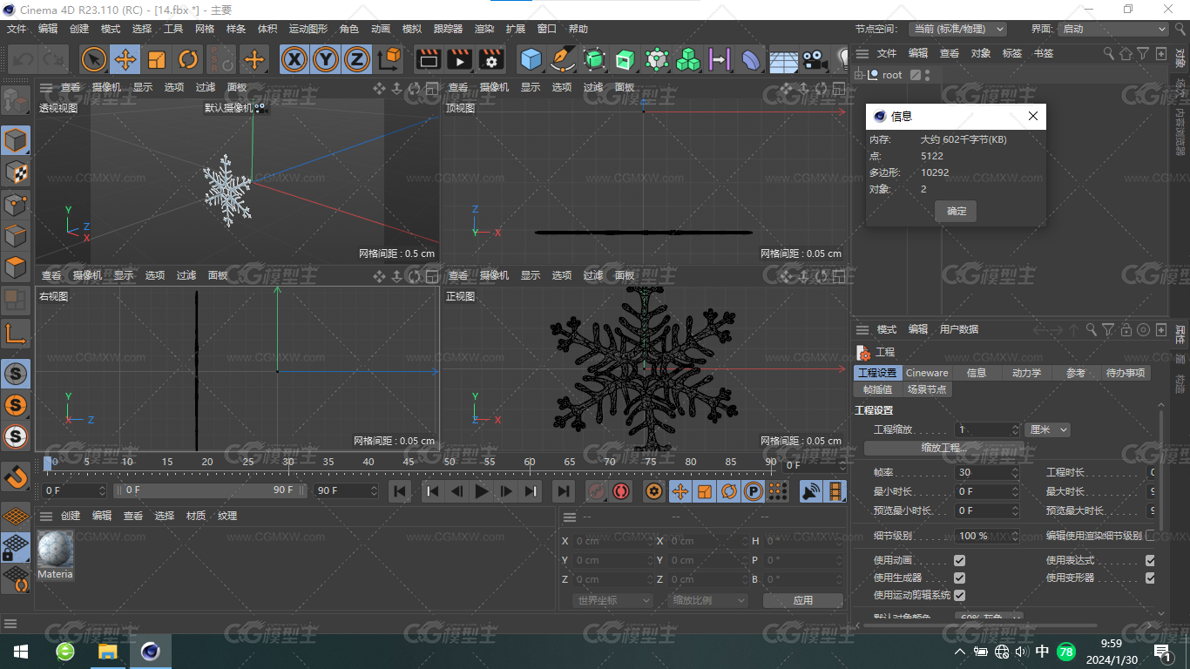The image size is (1190, 669).
Task: Go to end of animation
Action: coord(564,491)
